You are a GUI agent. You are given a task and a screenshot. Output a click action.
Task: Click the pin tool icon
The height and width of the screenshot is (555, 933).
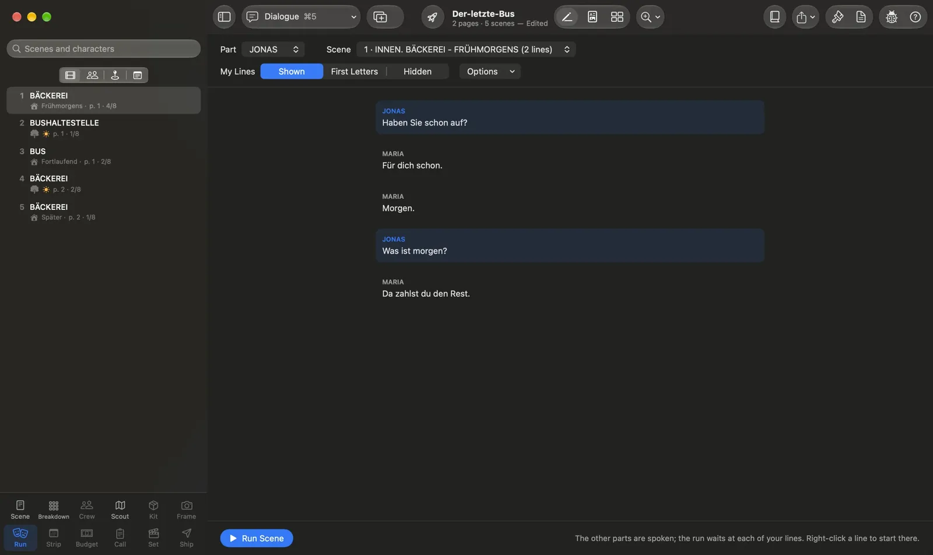click(x=837, y=17)
